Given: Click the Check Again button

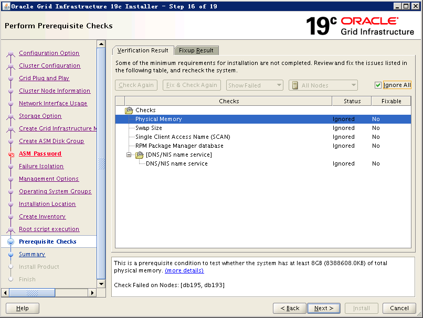Looking at the screenshot, I should 136,85.
